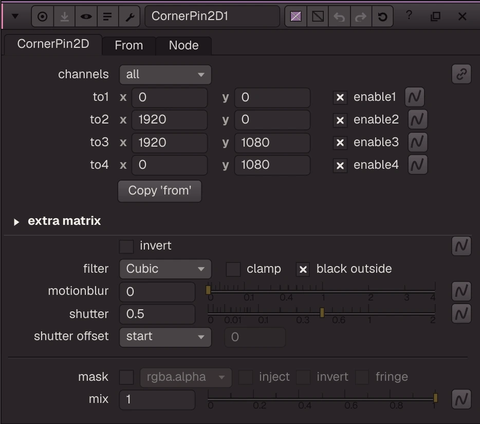480x424 pixels.
Task: Open the filter dropdown showing Cubic
Action: 165,269
